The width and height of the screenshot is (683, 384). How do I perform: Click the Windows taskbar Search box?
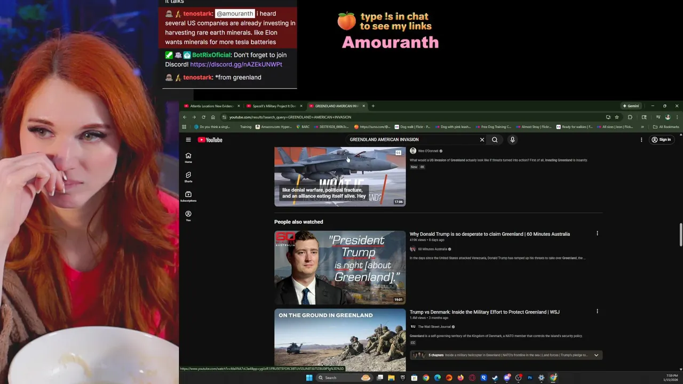coord(345,378)
